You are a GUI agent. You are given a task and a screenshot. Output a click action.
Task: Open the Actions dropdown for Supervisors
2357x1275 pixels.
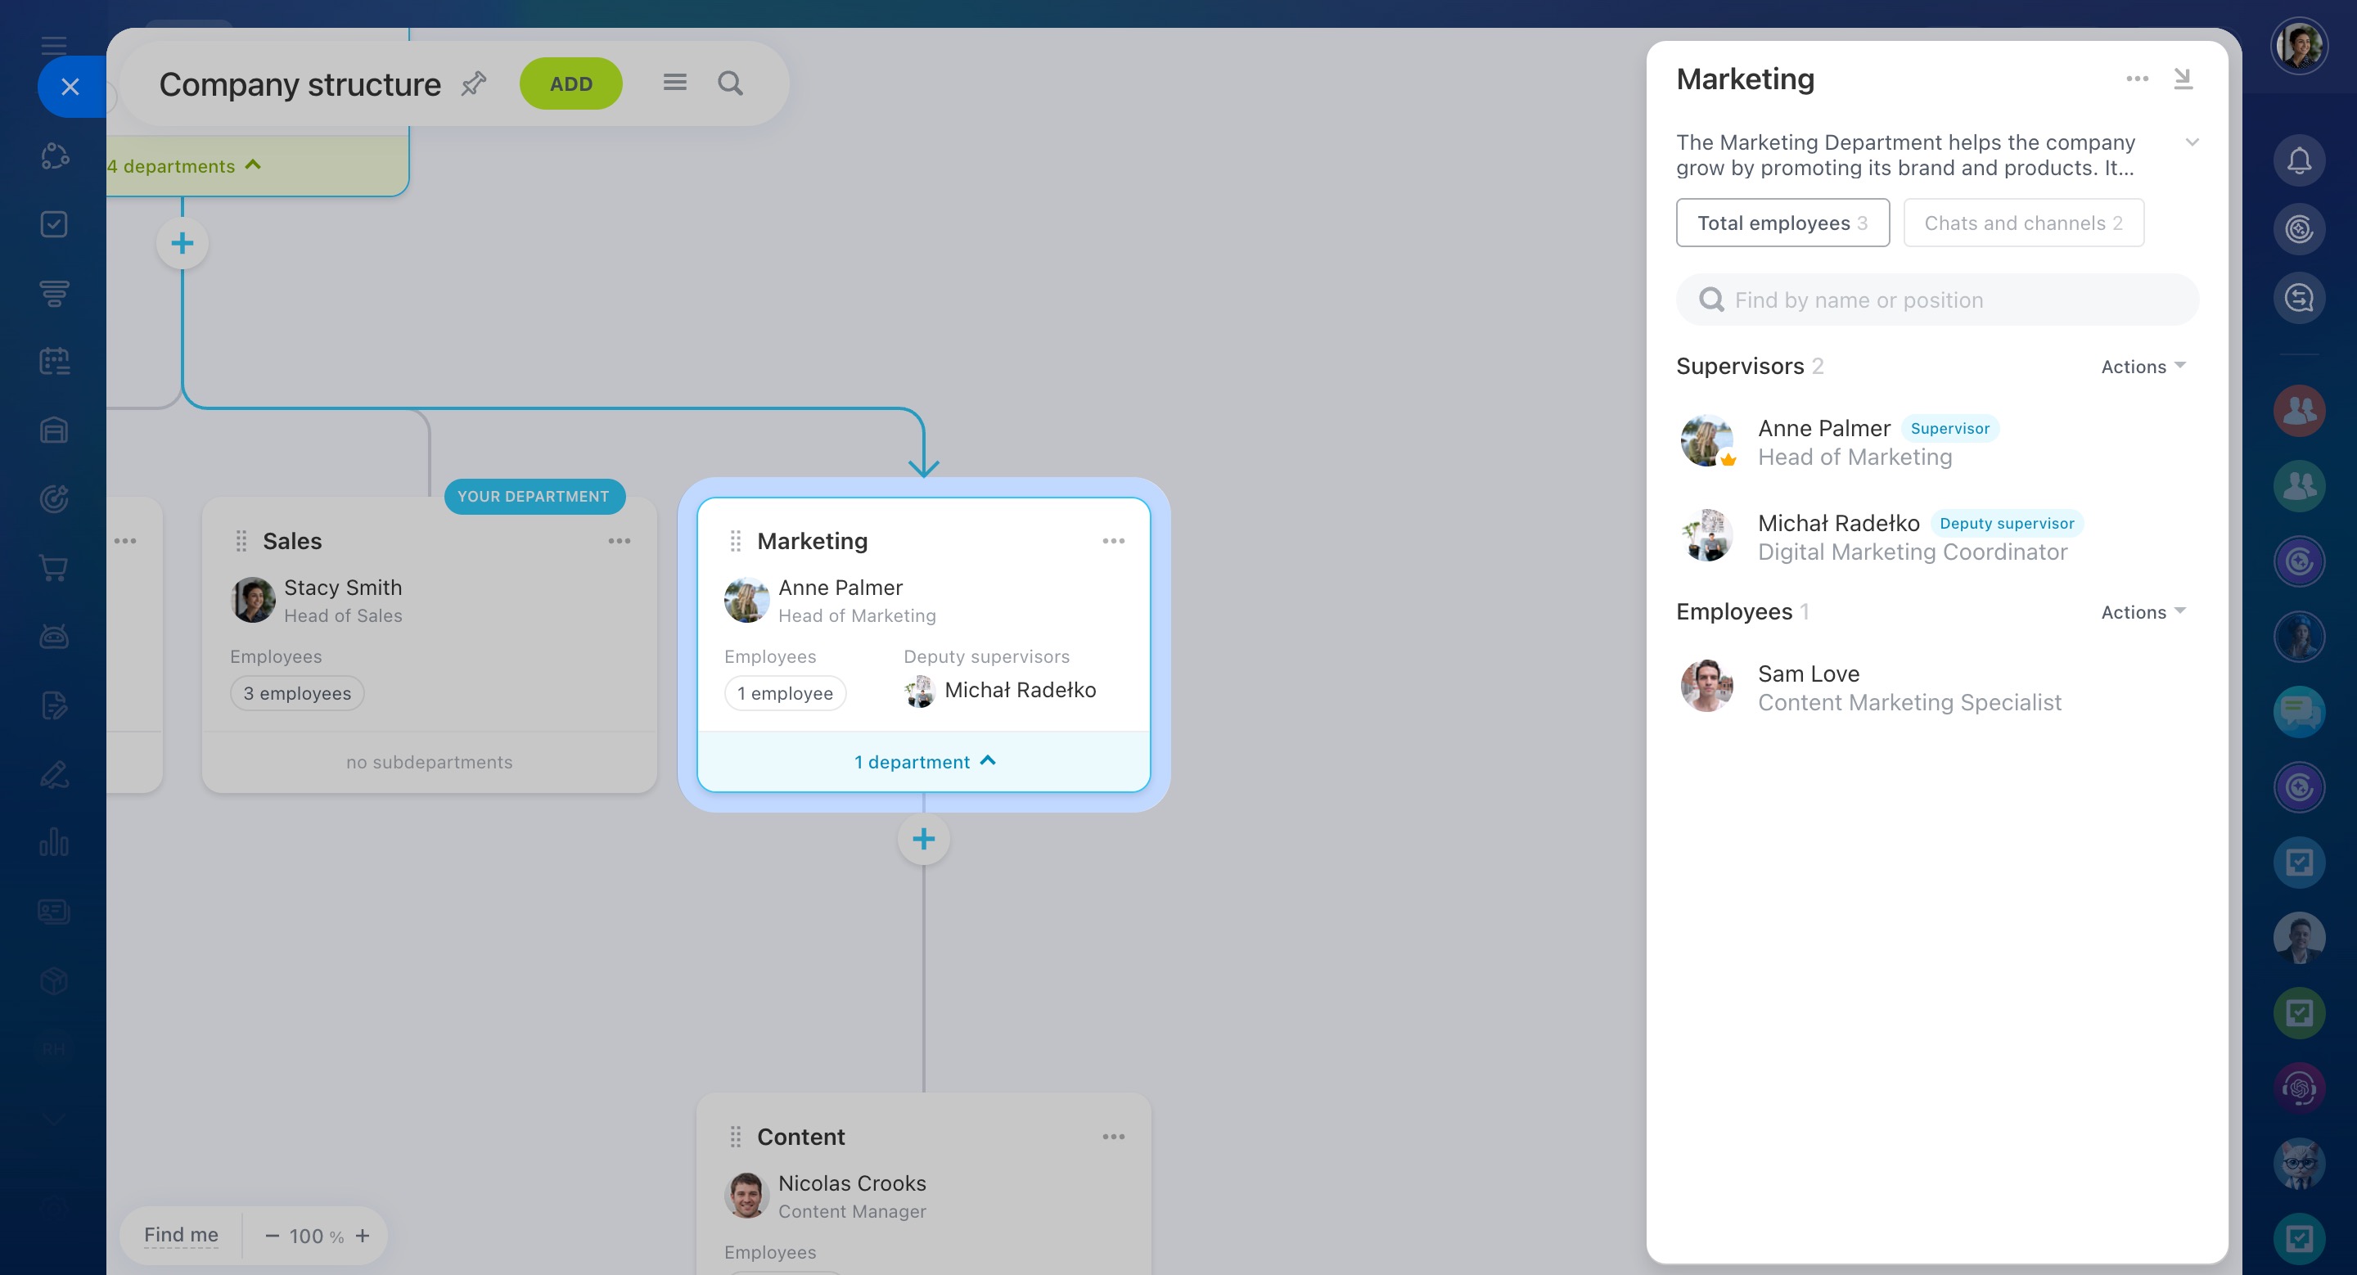coord(2142,366)
